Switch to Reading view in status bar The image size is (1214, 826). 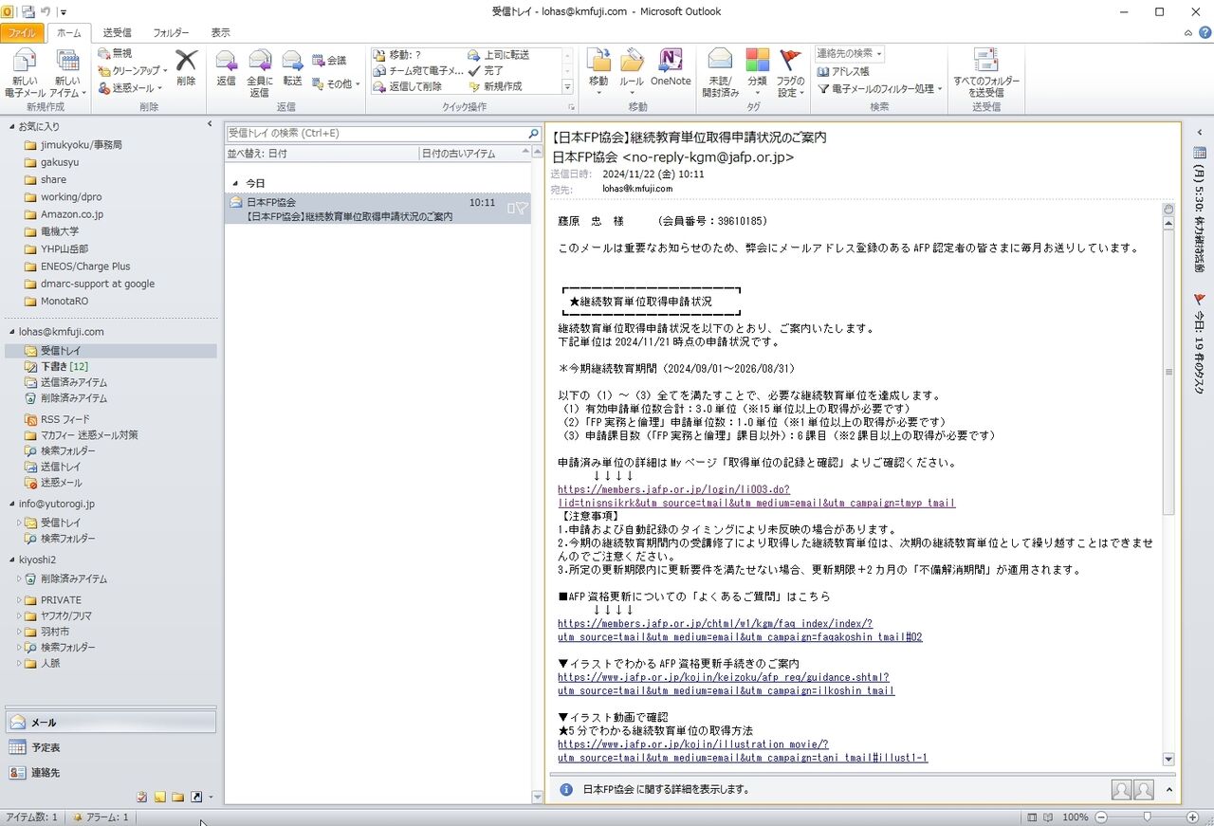point(1050,817)
